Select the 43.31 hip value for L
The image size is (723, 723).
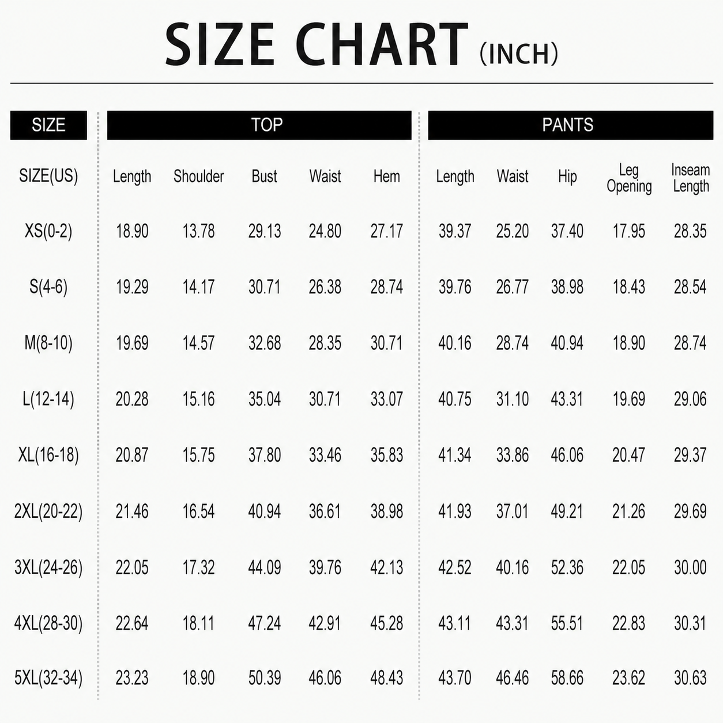tap(567, 399)
